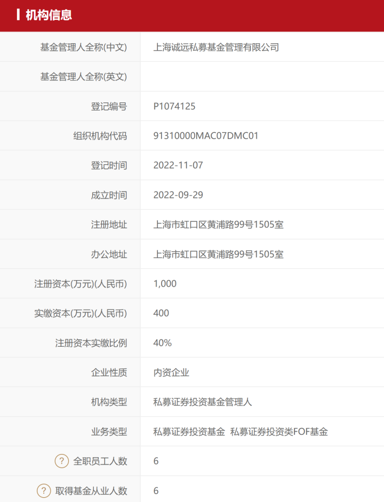Click the 业务类型 label

tap(109, 432)
